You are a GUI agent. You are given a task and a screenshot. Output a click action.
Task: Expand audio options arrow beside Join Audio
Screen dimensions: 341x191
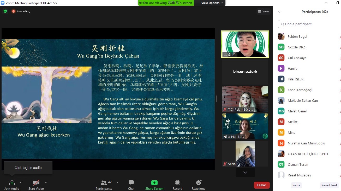[x=20, y=183]
